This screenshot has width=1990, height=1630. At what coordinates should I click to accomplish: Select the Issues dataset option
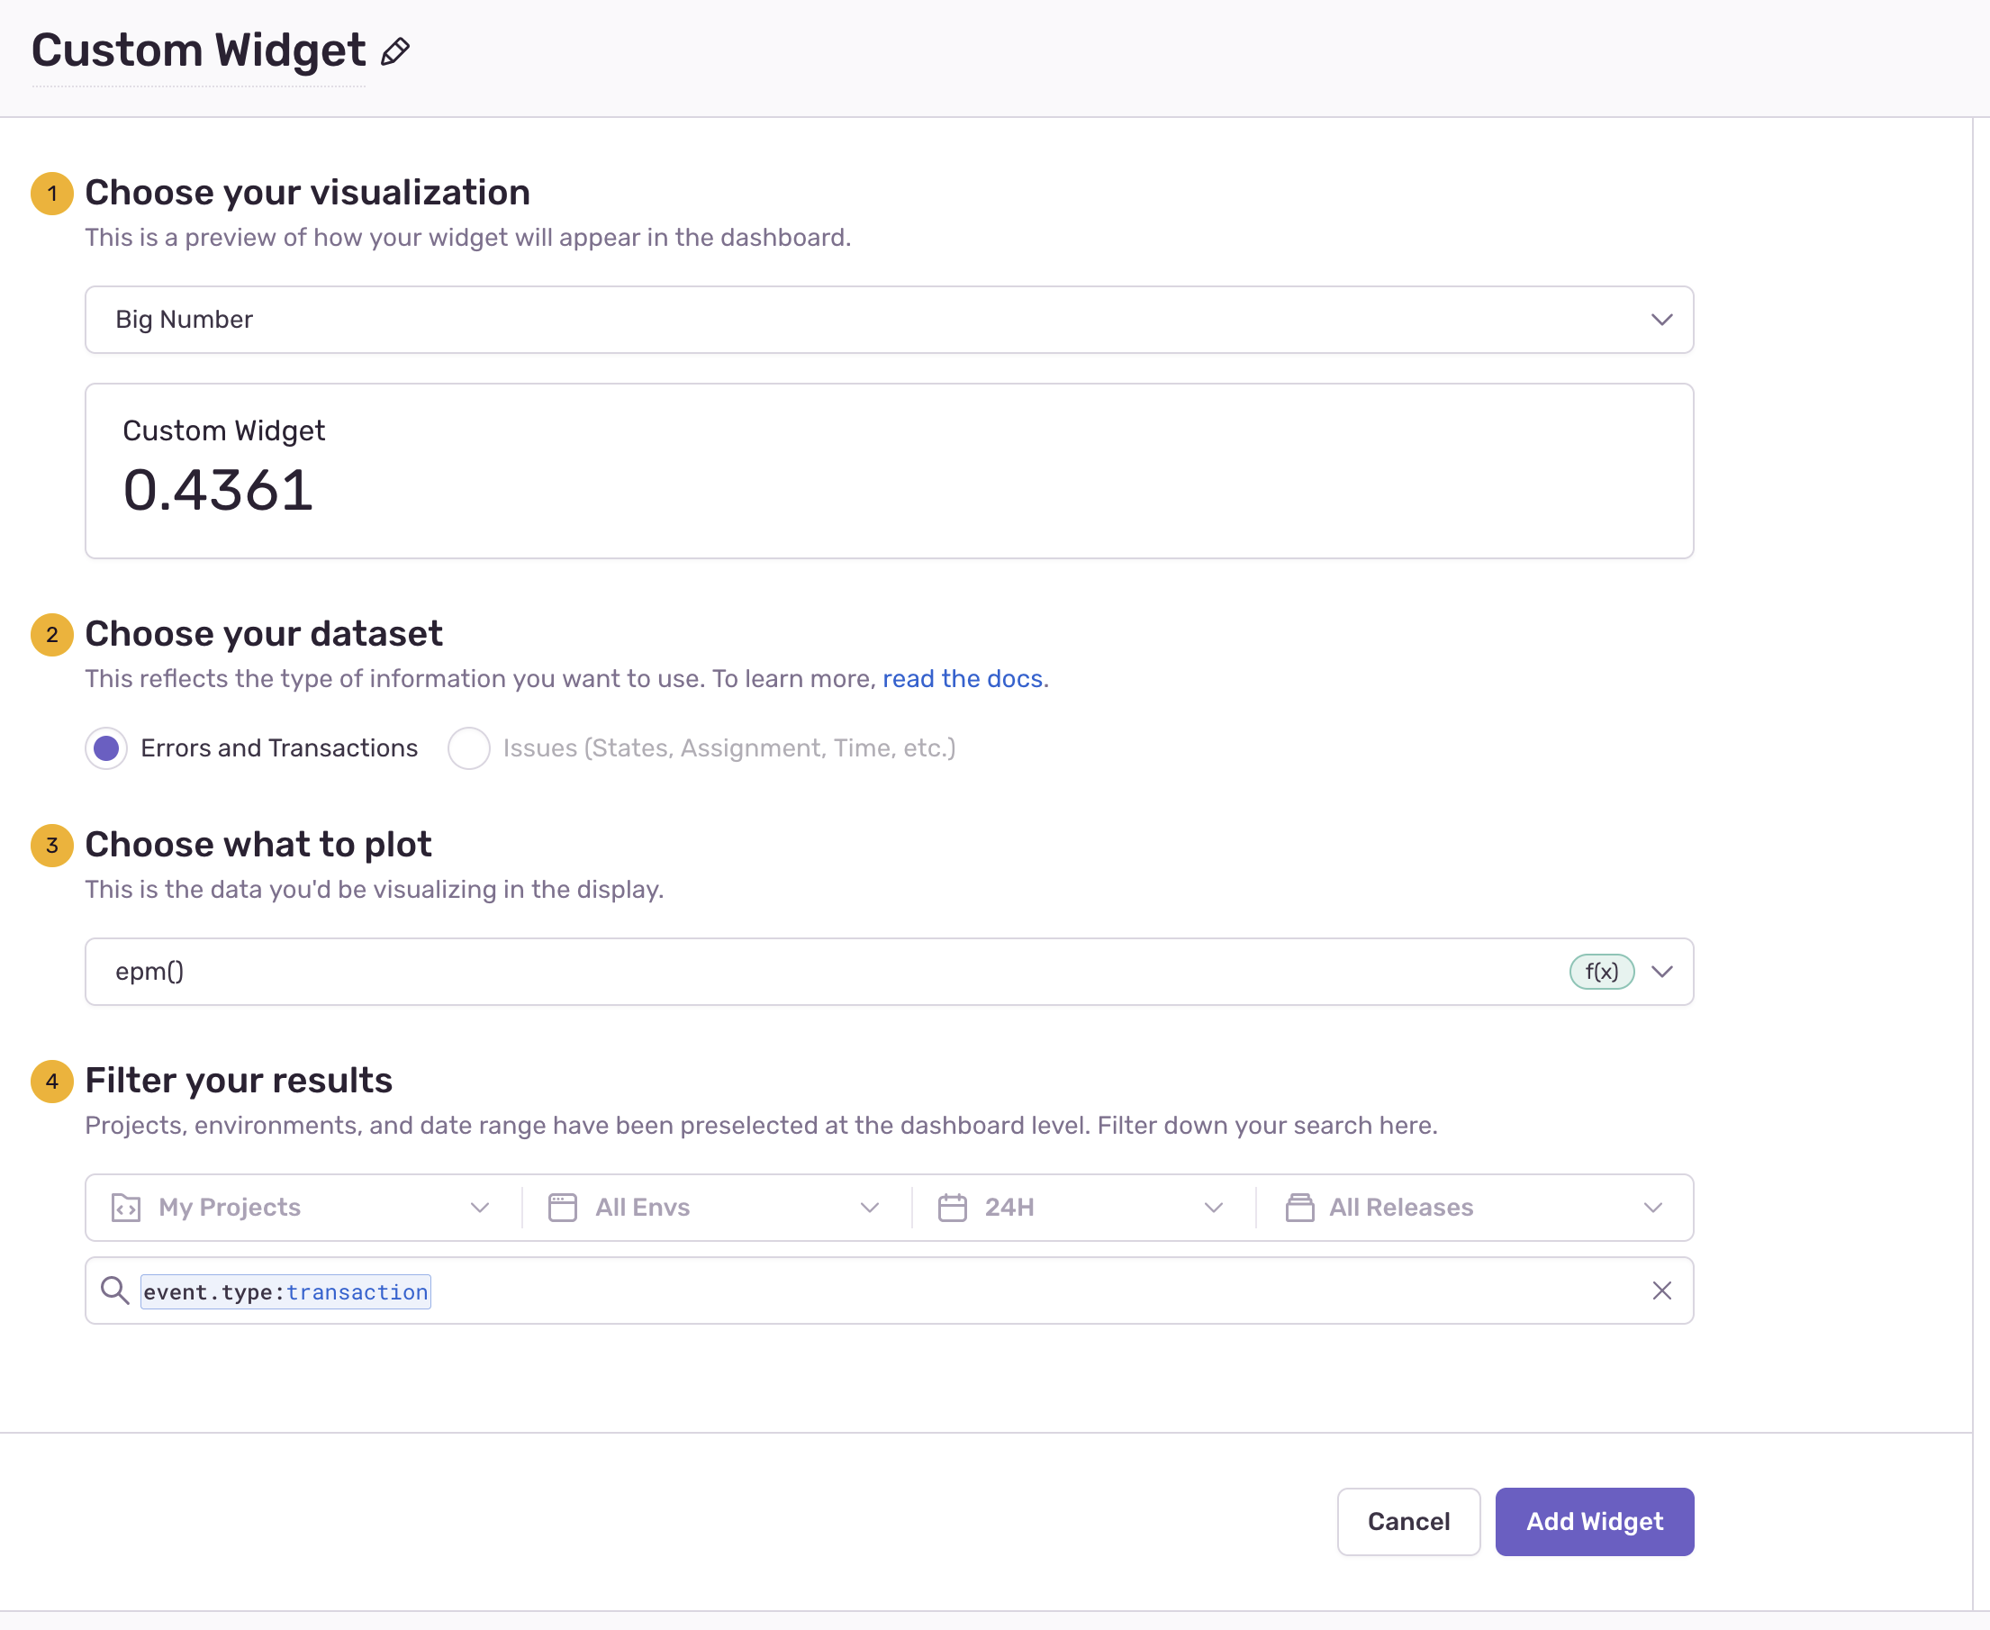pos(469,747)
